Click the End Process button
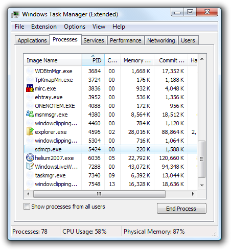 pos(181,209)
